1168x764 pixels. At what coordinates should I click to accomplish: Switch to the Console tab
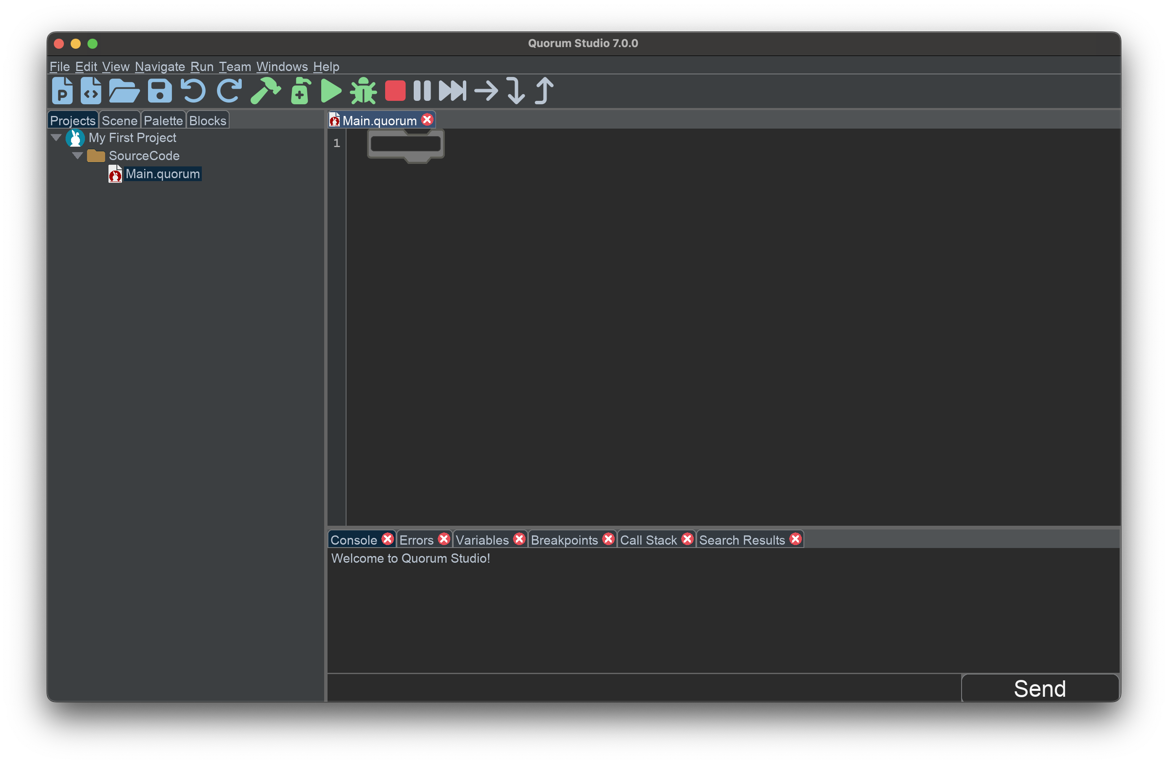pyautogui.click(x=353, y=540)
